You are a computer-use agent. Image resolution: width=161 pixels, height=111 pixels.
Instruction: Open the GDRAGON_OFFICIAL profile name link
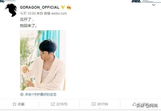40,7
